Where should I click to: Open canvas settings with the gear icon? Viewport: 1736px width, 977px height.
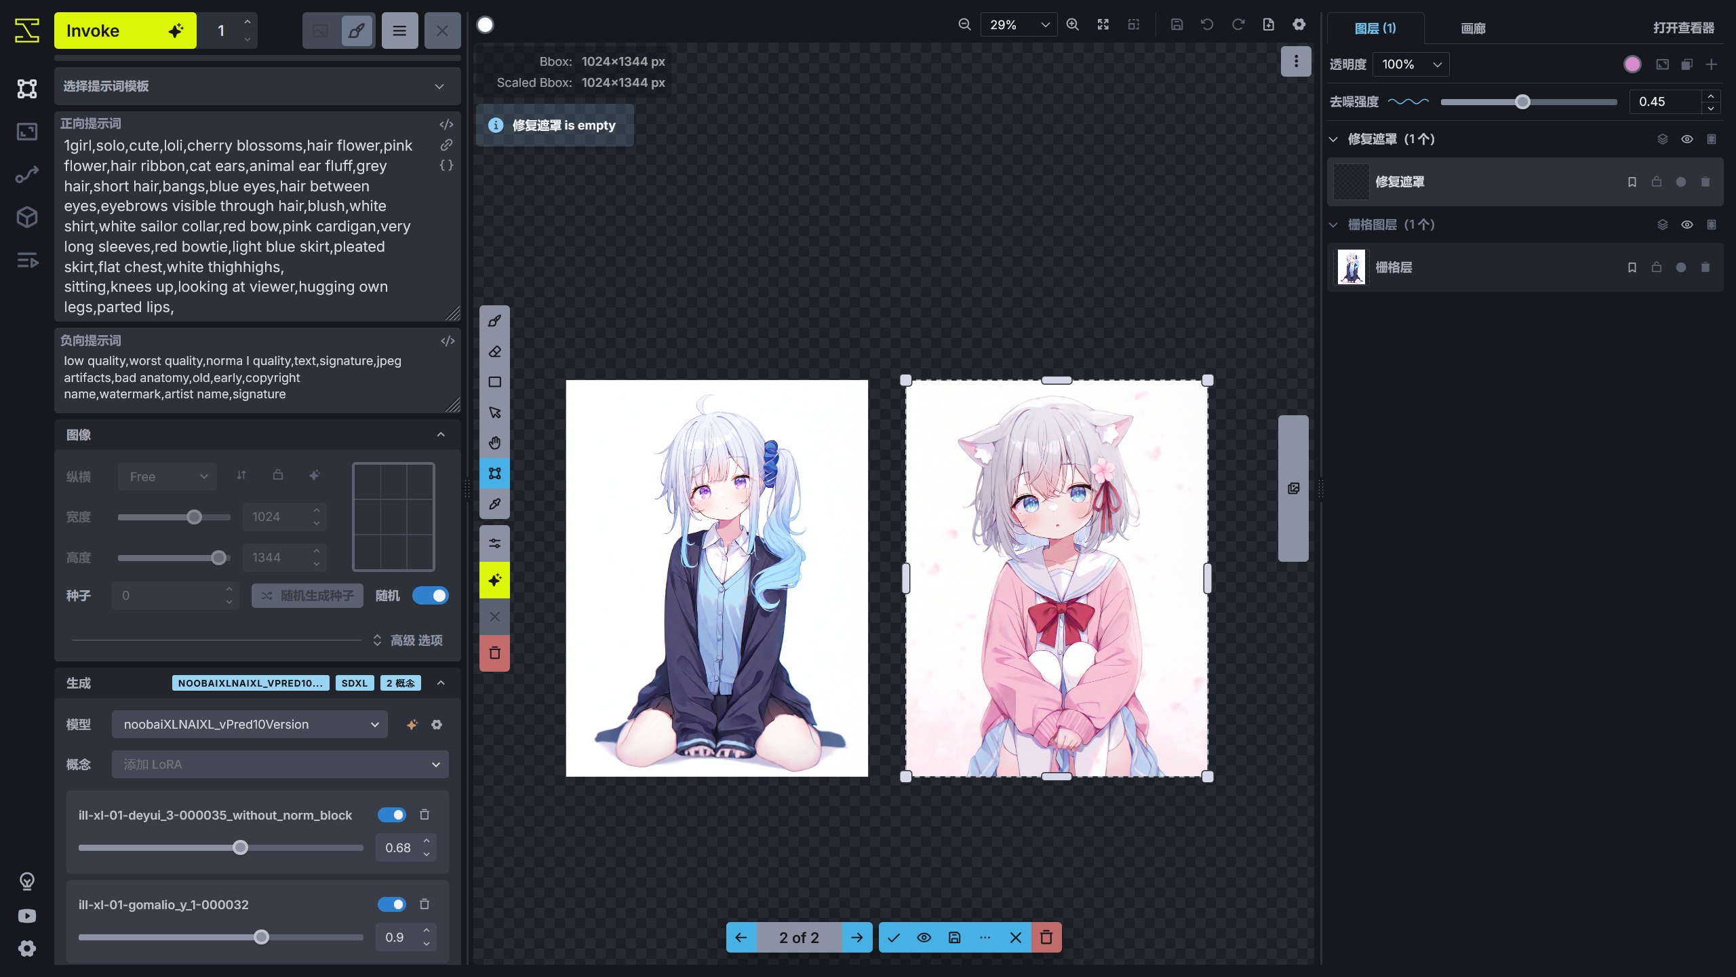pos(1299,24)
